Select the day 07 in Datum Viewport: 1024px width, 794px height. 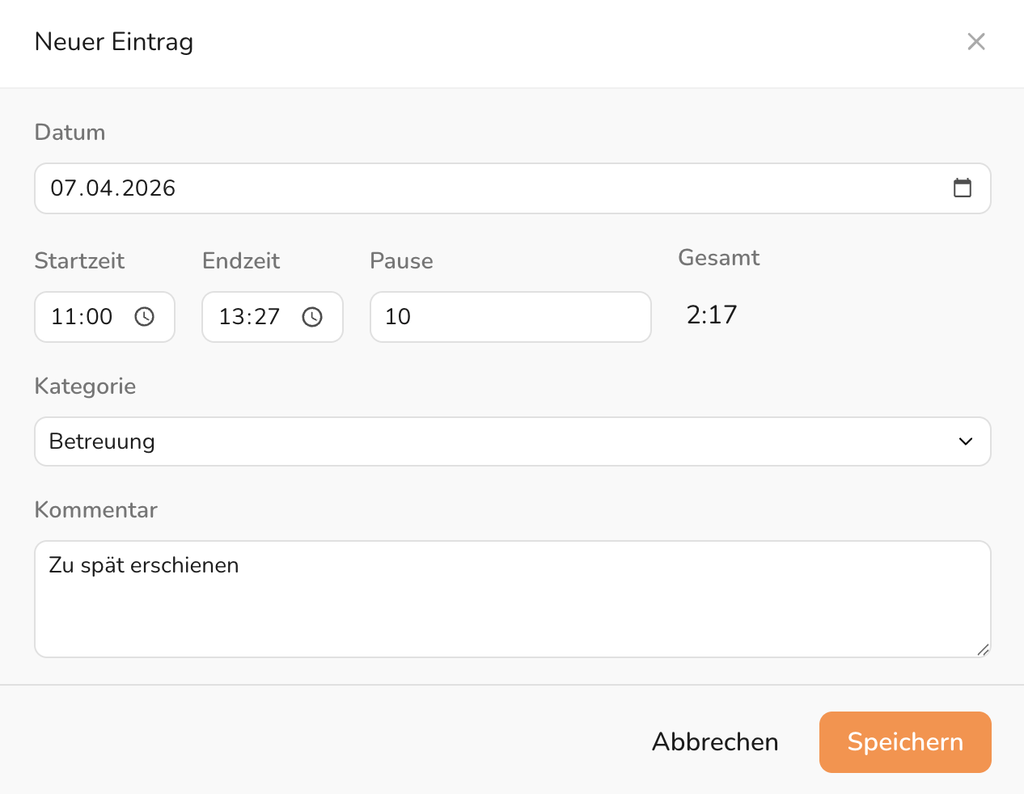point(63,188)
